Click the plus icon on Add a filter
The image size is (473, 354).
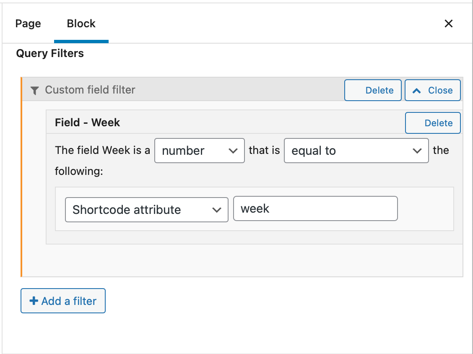34,301
